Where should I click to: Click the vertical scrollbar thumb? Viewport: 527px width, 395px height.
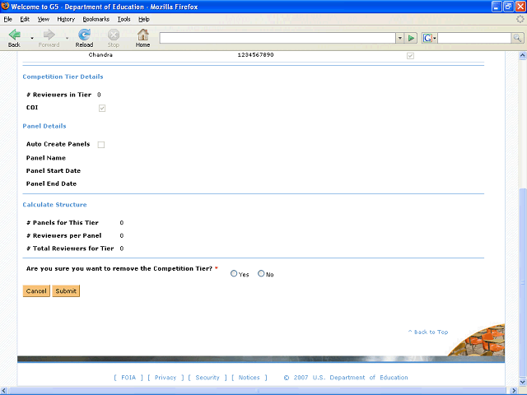click(523, 283)
